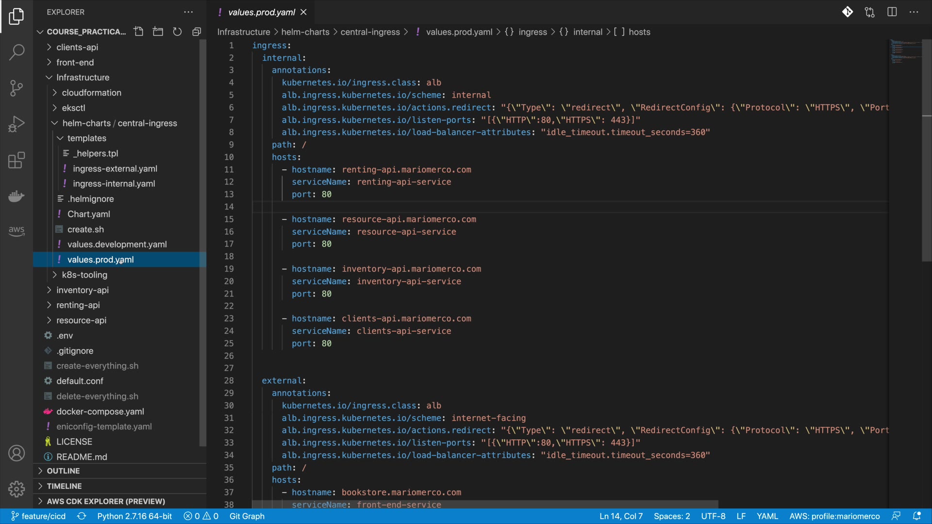Expand the OUTLINE section
The width and height of the screenshot is (932, 524).
point(63,471)
